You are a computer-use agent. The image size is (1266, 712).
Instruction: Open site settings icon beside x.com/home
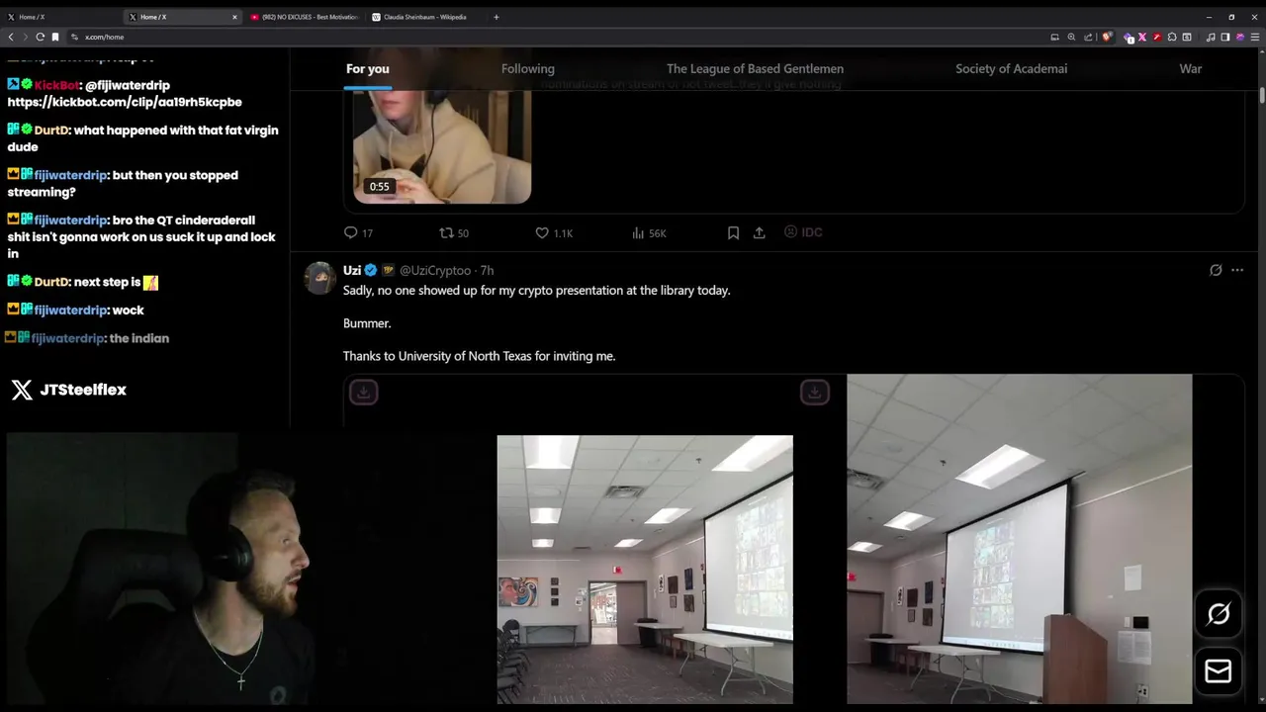(x=74, y=37)
